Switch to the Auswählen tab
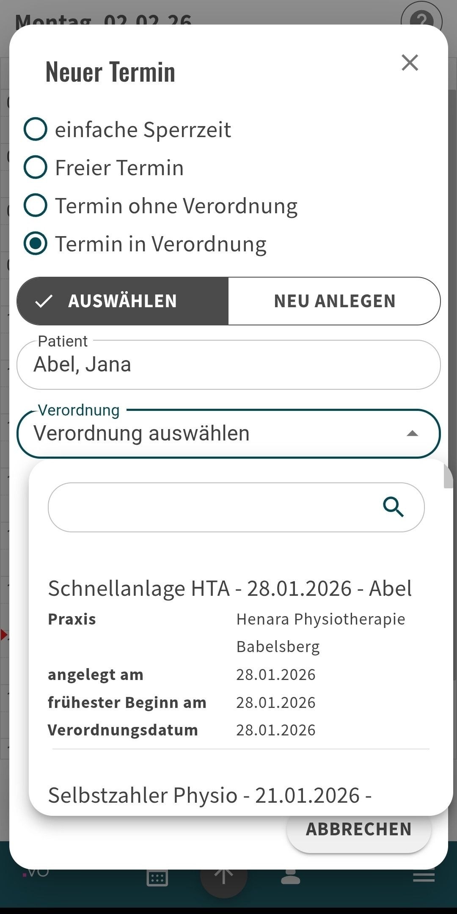Screen dimensions: 457x914 (123, 301)
